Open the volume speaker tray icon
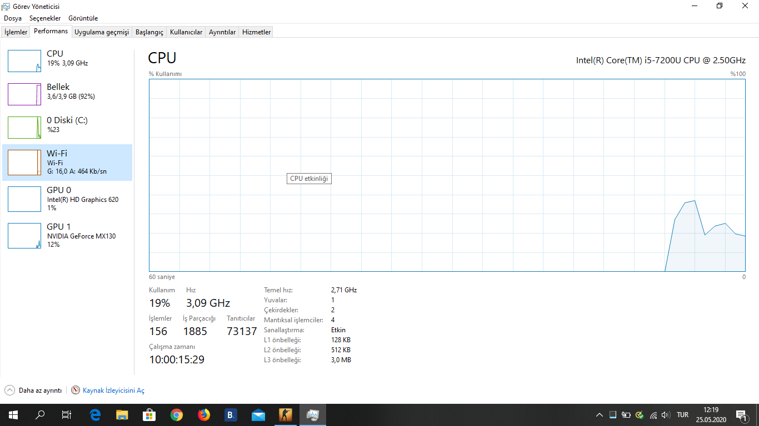 (x=666, y=415)
